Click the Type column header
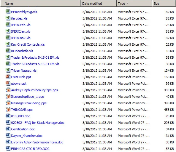Image resolution: width=176 pixels, height=152 pixels. tap(134, 4)
